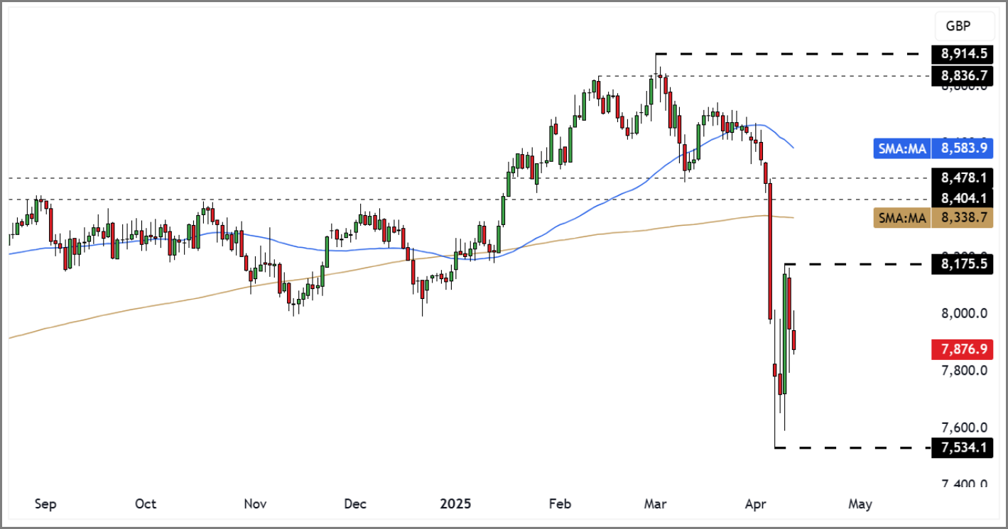
Task: Click the blue SMA value 8,583.9
Action: 963,148
